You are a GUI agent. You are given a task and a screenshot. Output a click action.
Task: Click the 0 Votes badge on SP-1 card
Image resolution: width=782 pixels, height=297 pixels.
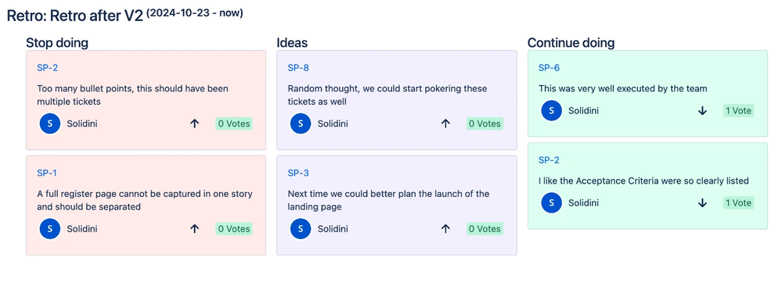pyautogui.click(x=234, y=229)
